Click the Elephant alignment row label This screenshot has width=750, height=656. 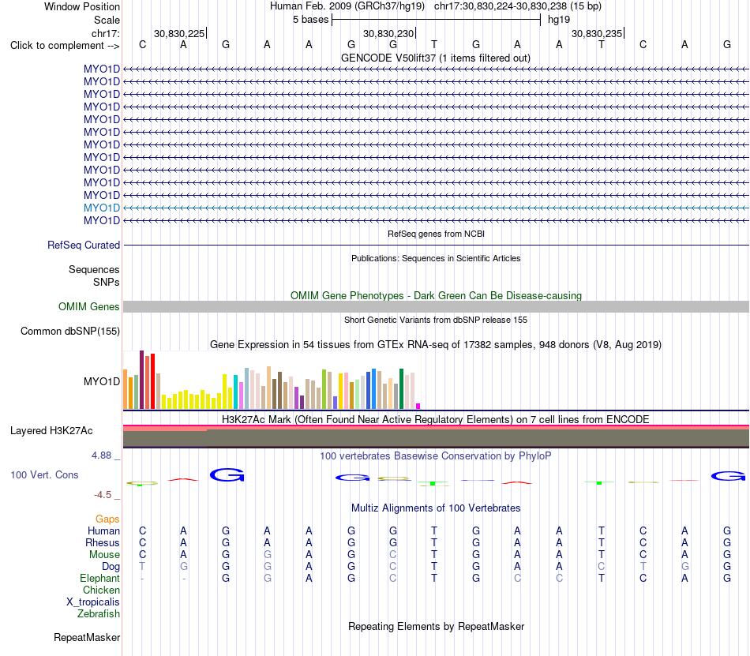[x=99, y=578]
